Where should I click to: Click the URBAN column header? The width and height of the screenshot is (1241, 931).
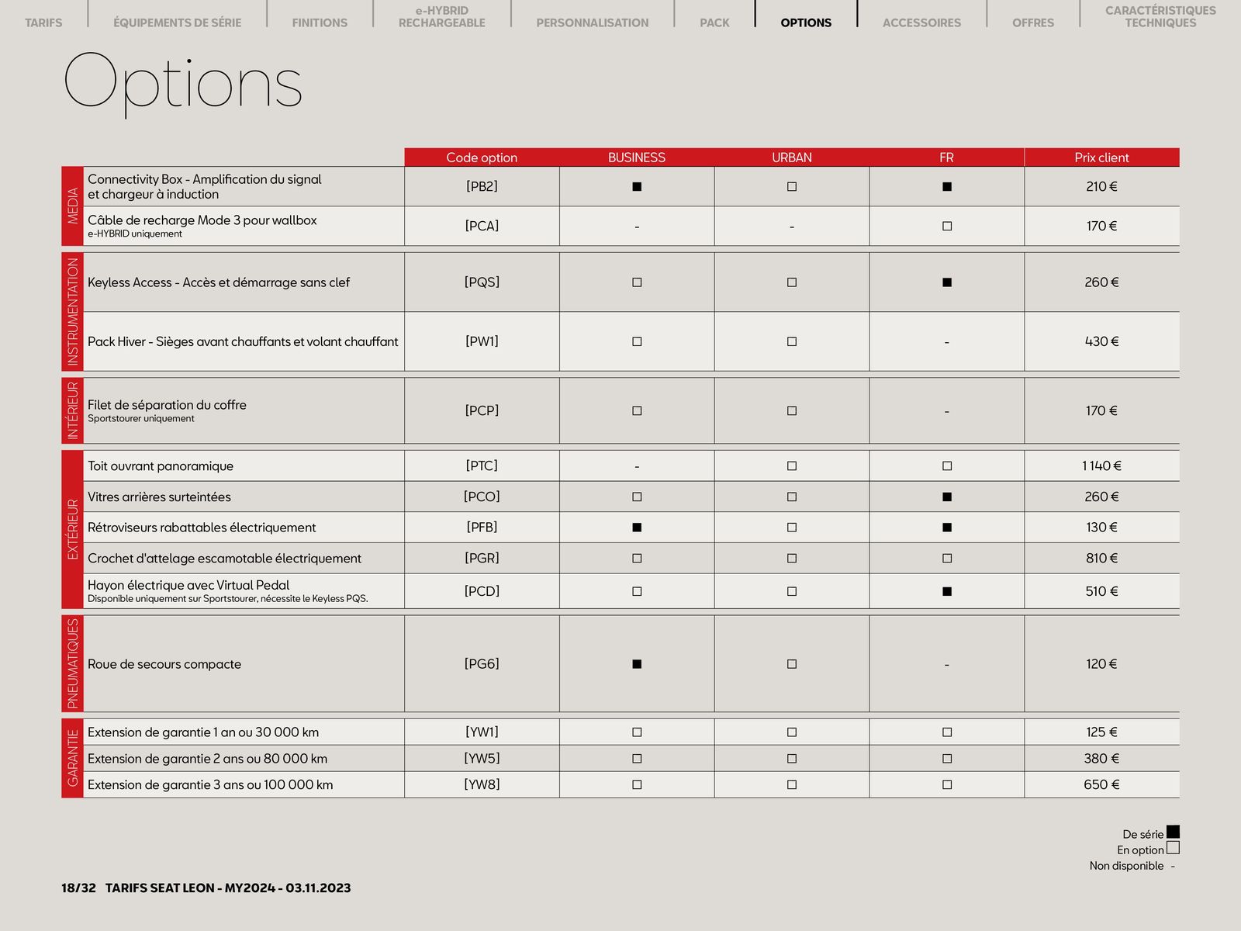pos(792,157)
